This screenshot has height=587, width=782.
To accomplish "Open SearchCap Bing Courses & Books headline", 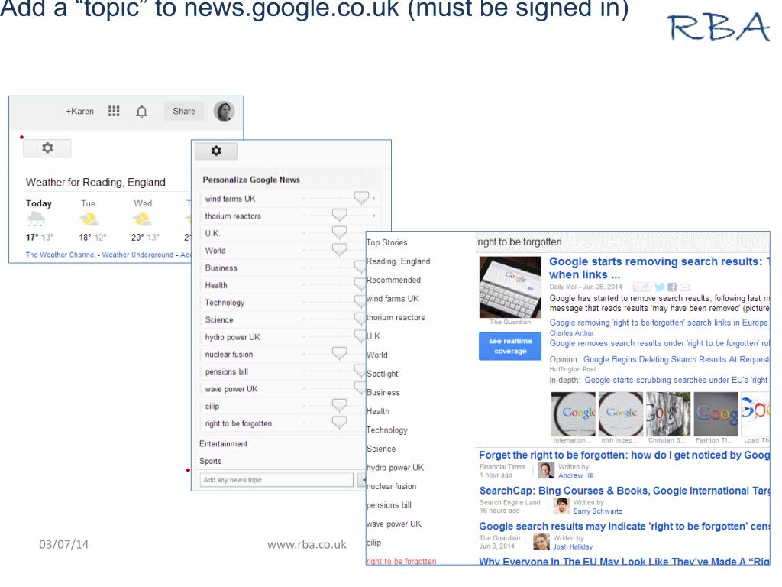I will point(625,491).
